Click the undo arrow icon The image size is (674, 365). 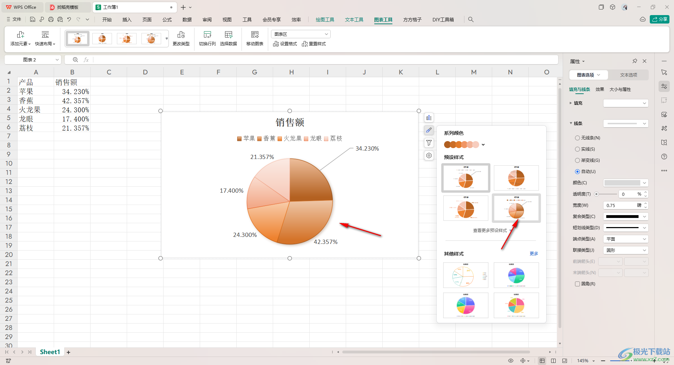(69, 20)
